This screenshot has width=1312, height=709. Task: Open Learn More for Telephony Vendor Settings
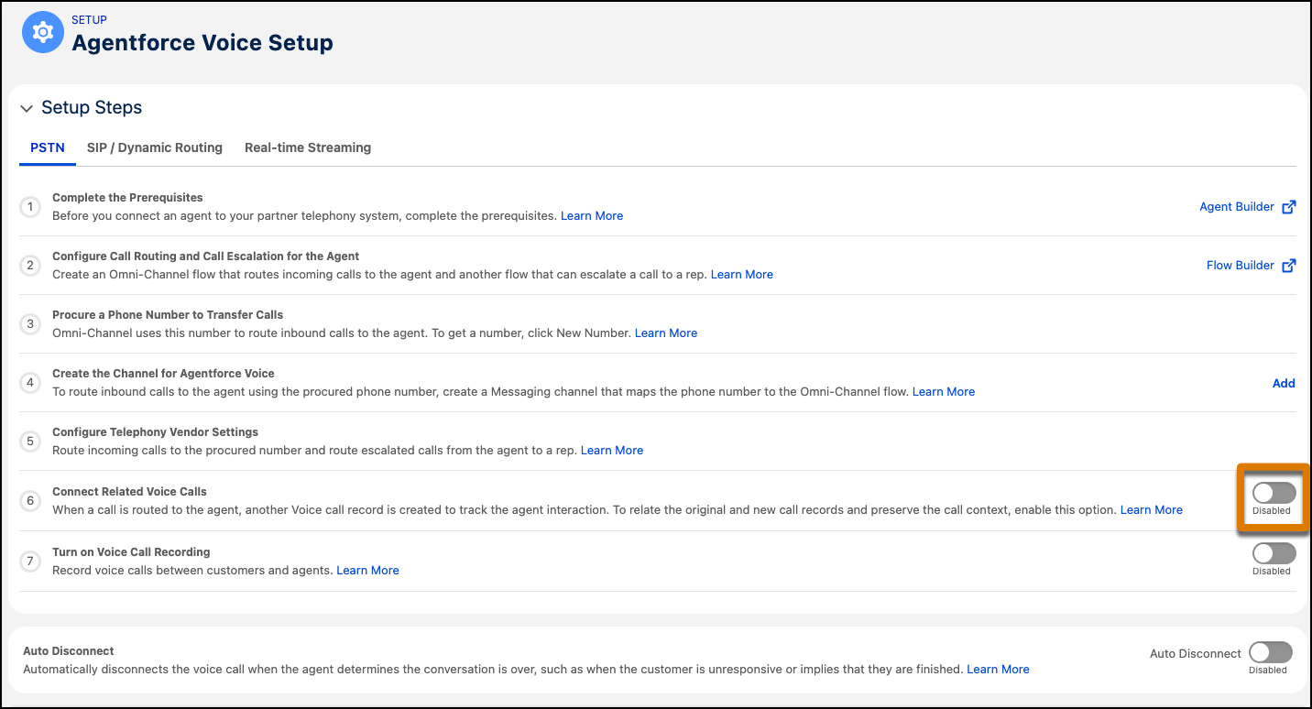coord(612,451)
